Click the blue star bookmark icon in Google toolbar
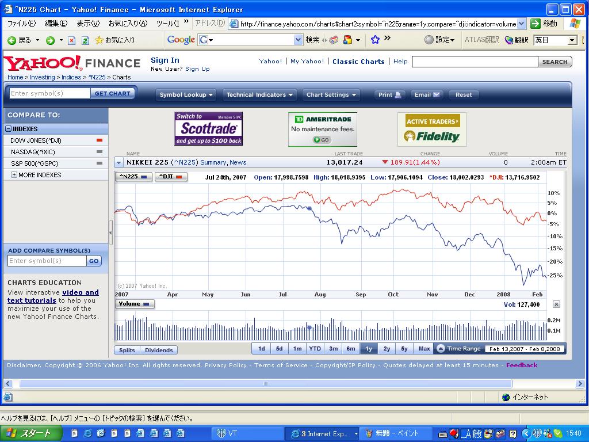 coord(375,40)
